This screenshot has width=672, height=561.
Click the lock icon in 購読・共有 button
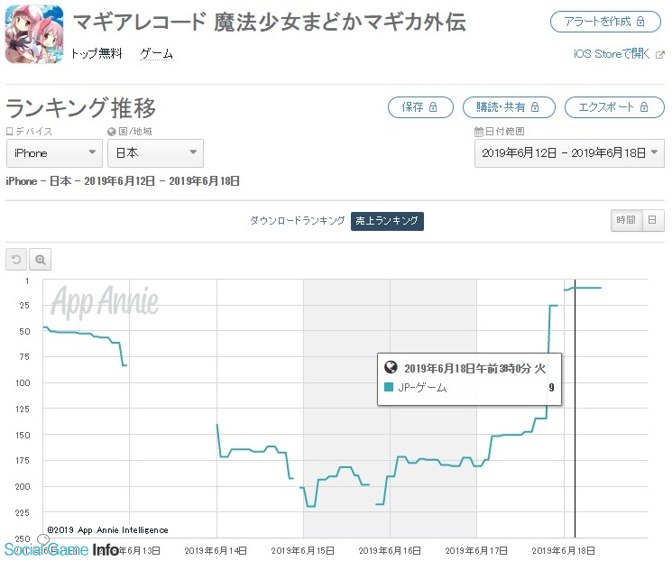coord(535,107)
